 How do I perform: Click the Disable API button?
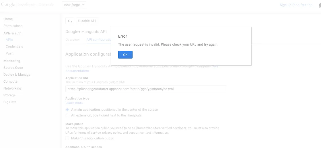(87, 21)
